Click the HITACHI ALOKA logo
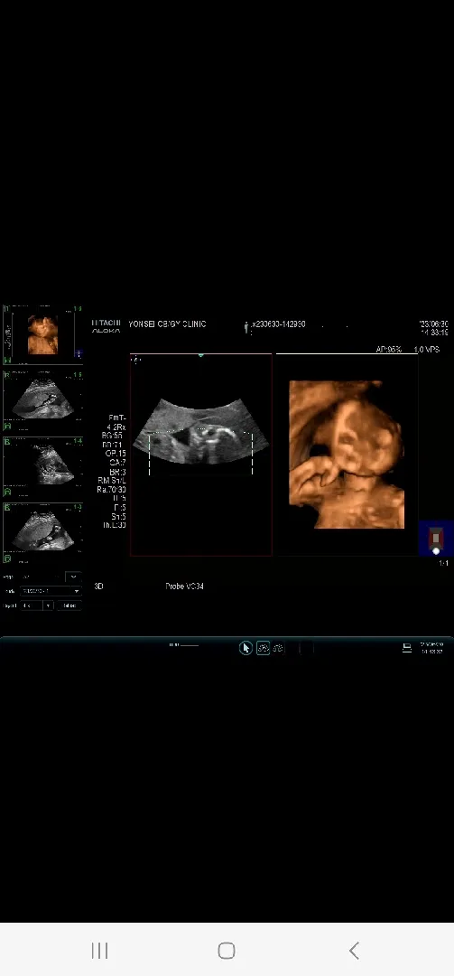The image size is (454, 976). click(x=106, y=327)
